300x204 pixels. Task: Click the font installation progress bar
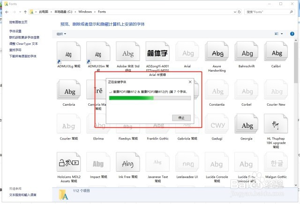click(150, 98)
